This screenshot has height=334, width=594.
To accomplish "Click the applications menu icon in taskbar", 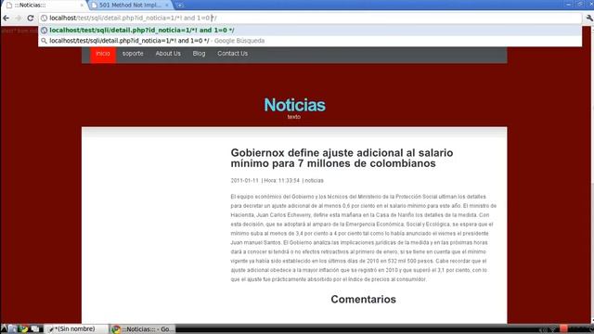I will [x=4, y=329].
